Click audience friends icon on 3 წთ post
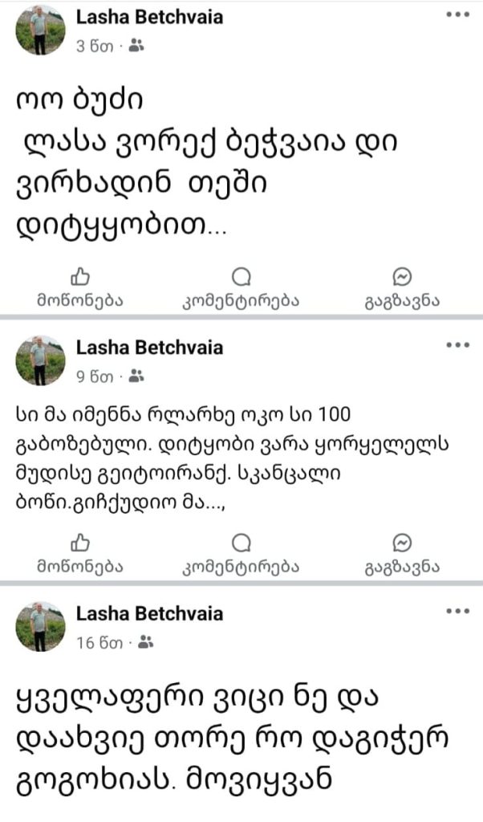This screenshot has height=822, width=483. coord(136,47)
